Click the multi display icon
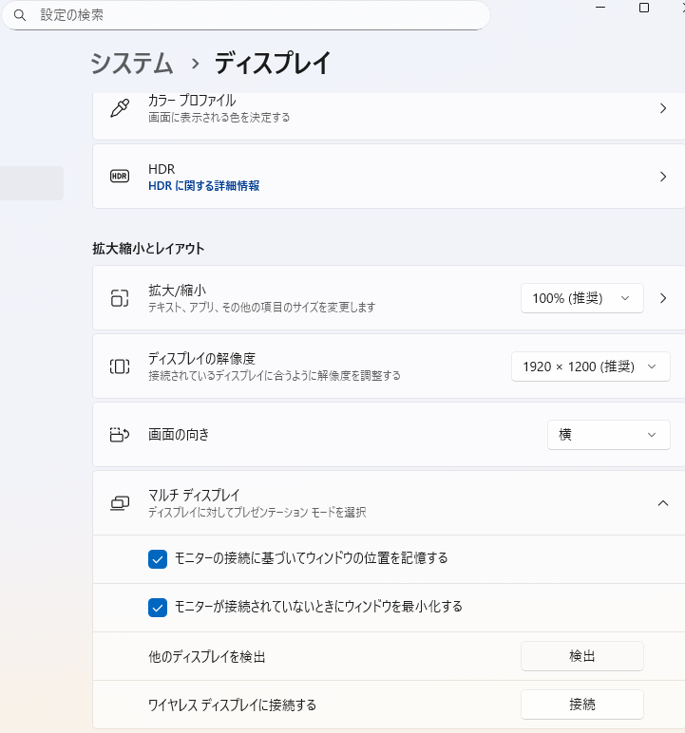The width and height of the screenshot is (685, 733). [x=120, y=503]
